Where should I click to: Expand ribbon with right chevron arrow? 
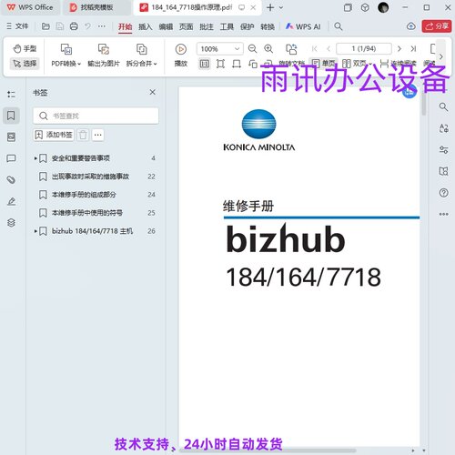[441, 56]
